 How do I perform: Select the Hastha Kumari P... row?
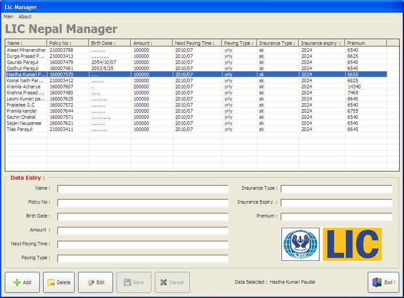[196, 74]
